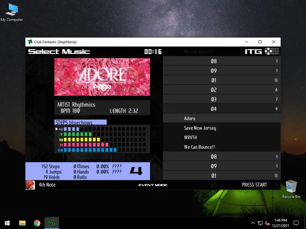Close the Club Fantastic window
Screen dimensions: 306x229
[x=274, y=42]
